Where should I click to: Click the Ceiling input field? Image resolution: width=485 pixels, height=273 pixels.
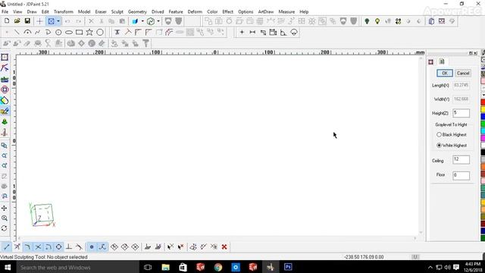tap(461, 160)
